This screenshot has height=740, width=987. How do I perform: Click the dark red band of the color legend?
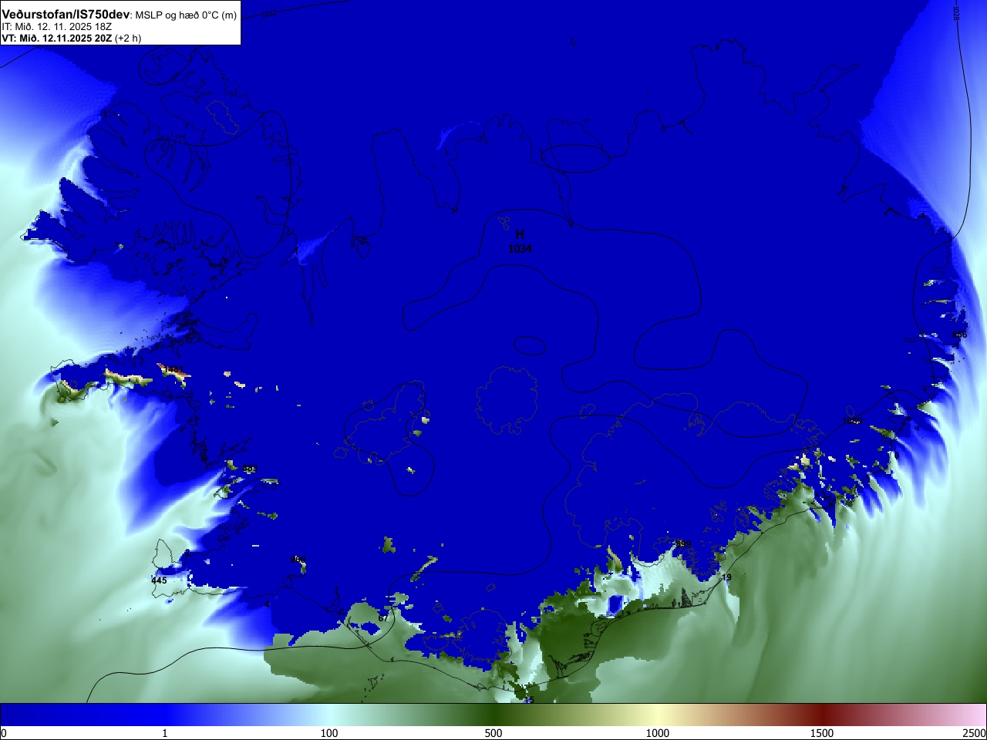click(x=822, y=715)
